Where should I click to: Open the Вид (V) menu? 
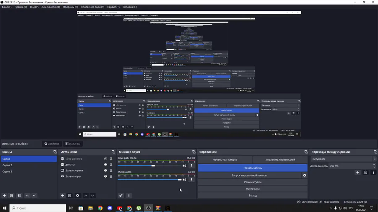tap(34, 7)
